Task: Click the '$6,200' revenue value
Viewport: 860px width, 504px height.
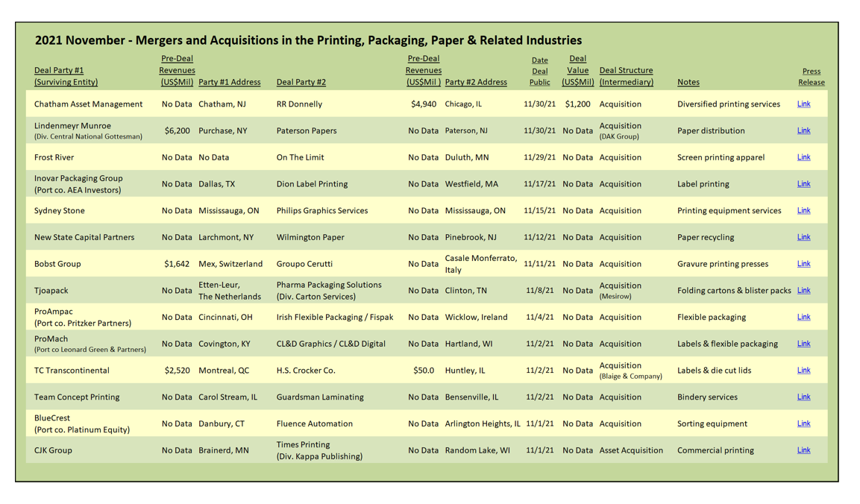Action: click(178, 130)
